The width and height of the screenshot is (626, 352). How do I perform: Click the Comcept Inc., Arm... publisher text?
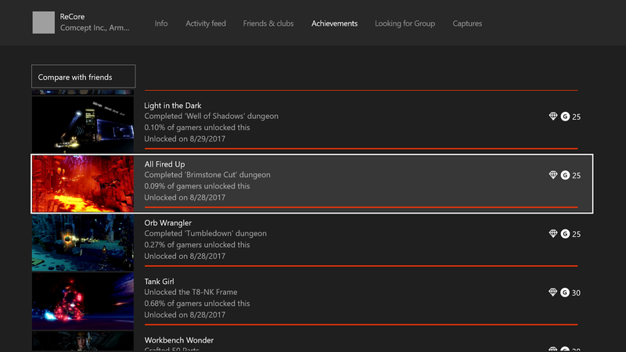coord(95,28)
